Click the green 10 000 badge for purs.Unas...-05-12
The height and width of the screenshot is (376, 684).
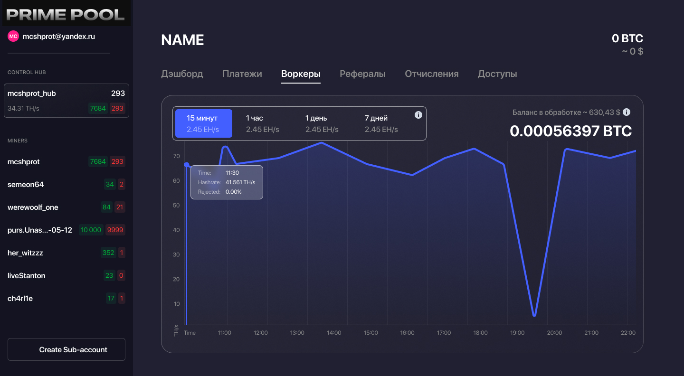[91, 230]
